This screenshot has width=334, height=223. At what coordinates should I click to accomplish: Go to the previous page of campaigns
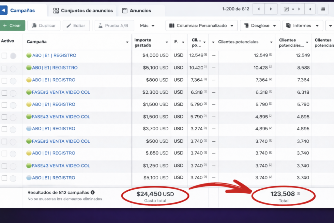click(x=259, y=9)
